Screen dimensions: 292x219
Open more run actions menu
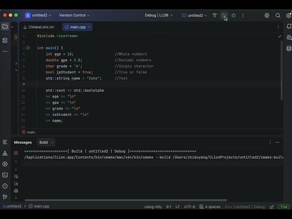click(243, 16)
